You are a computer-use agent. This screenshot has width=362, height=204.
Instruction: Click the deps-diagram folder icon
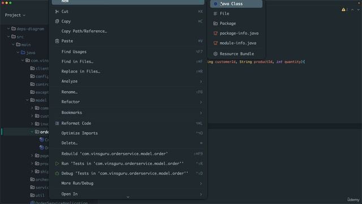pyautogui.click(x=14, y=29)
